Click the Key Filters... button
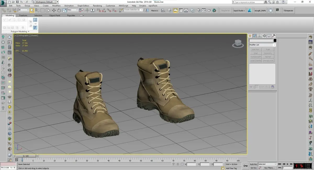 point(269,168)
